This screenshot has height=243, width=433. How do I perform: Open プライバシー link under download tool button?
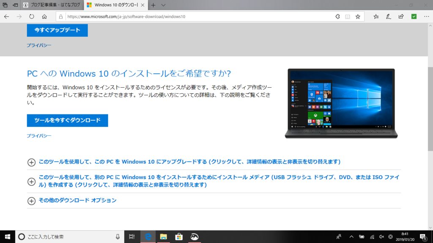coord(39,135)
